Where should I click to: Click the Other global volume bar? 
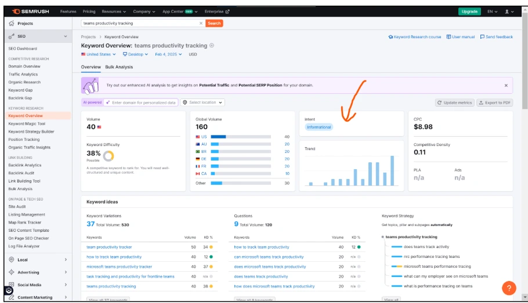[240, 183]
